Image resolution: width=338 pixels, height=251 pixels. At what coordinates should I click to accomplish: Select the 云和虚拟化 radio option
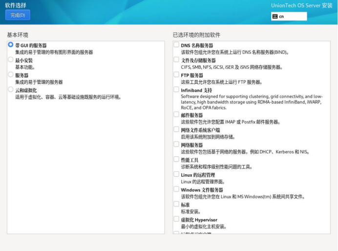[x=11, y=89]
